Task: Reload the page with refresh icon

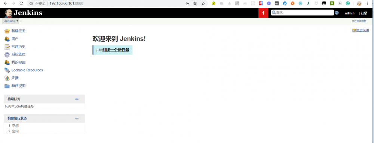Action: pyautogui.click(x=21, y=4)
